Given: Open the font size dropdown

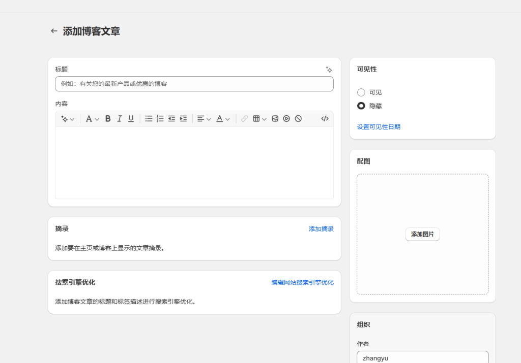Looking at the screenshot, I should click(92, 118).
